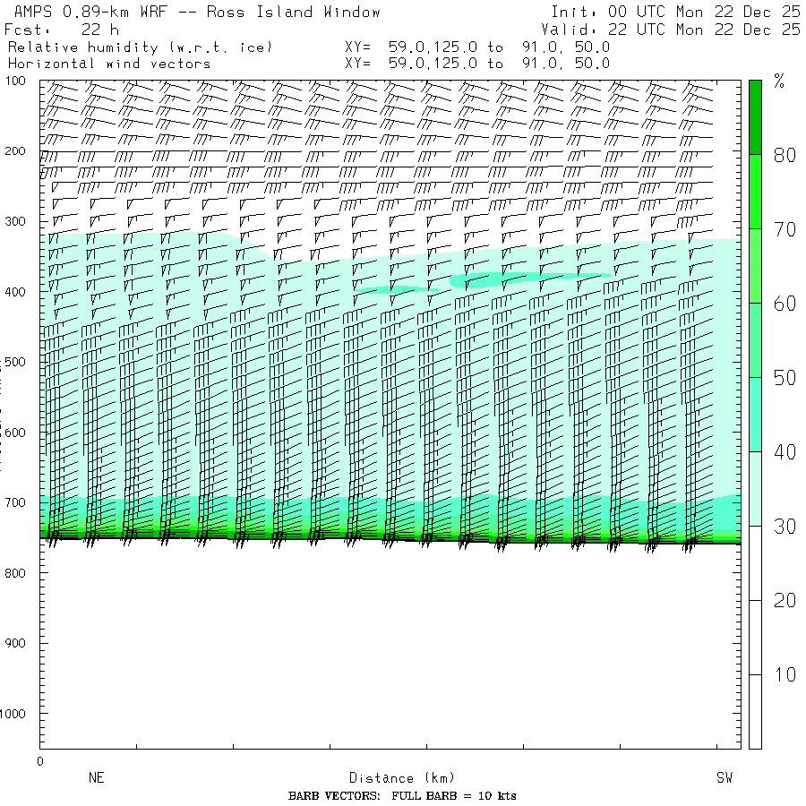Click the colorbar value 30
Screen dimensions: 806x806
pos(785,527)
